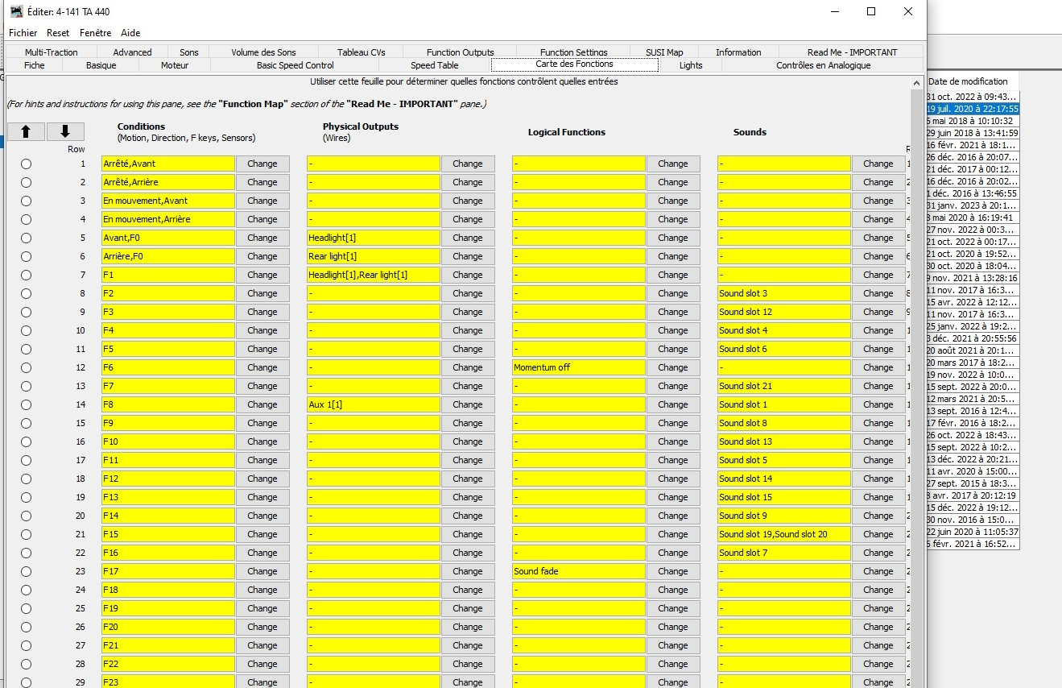Click the Headlight[1],Rear light[1] output field
This screenshot has height=688, width=1062.
[x=373, y=275]
